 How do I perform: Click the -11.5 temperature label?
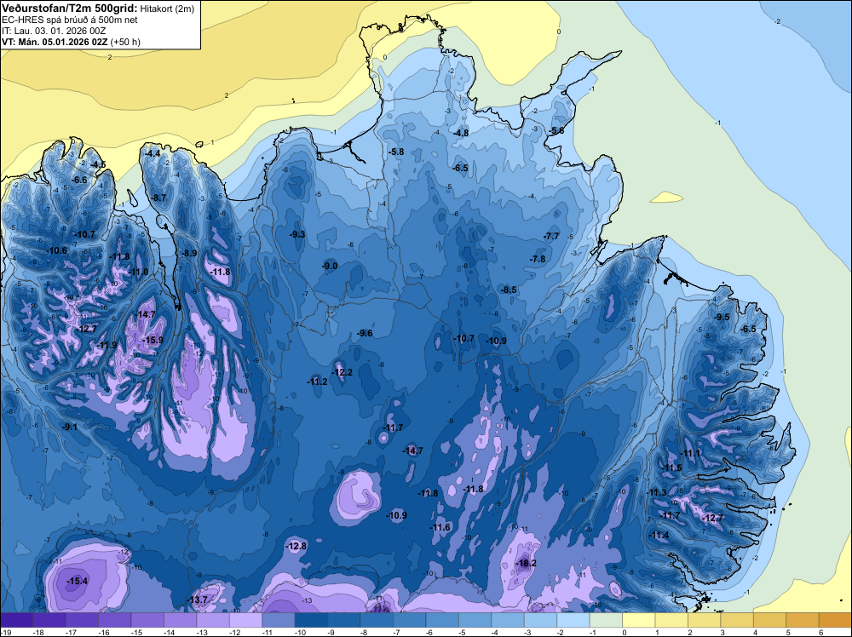[672, 468]
